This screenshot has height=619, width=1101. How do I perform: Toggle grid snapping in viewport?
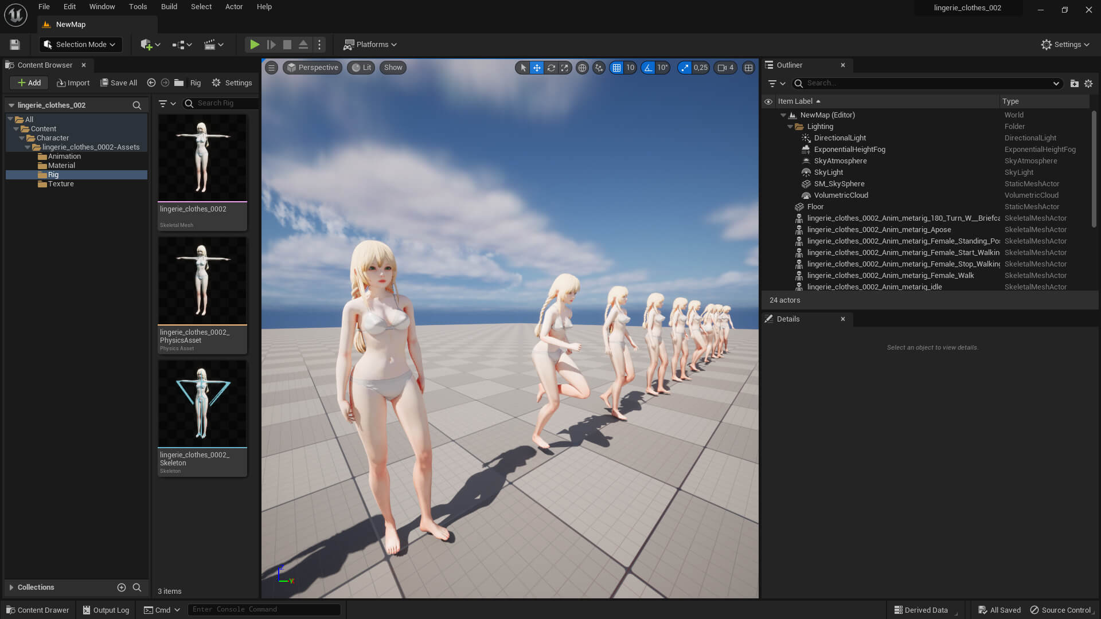point(616,68)
